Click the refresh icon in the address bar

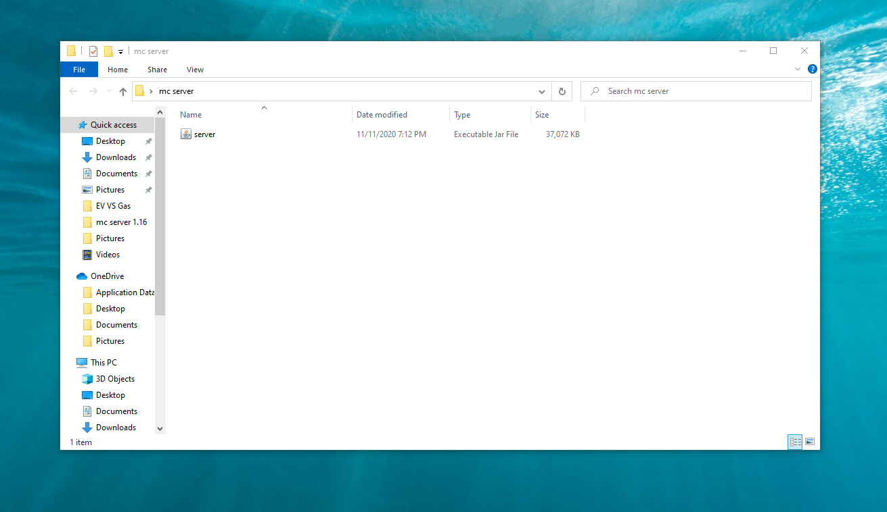tap(562, 91)
